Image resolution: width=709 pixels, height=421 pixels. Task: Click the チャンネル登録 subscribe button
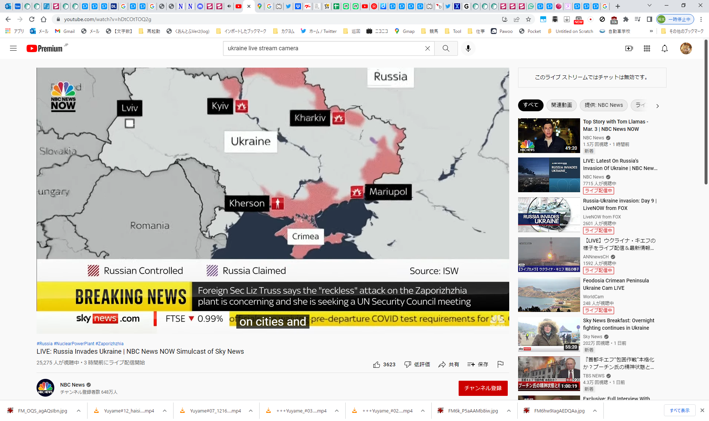coord(483,388)
